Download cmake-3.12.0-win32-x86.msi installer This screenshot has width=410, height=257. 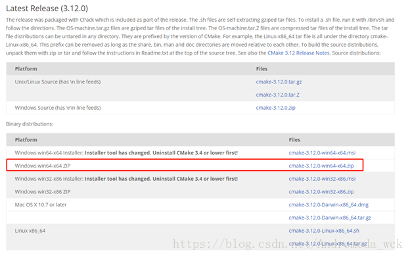click(322, 179)
